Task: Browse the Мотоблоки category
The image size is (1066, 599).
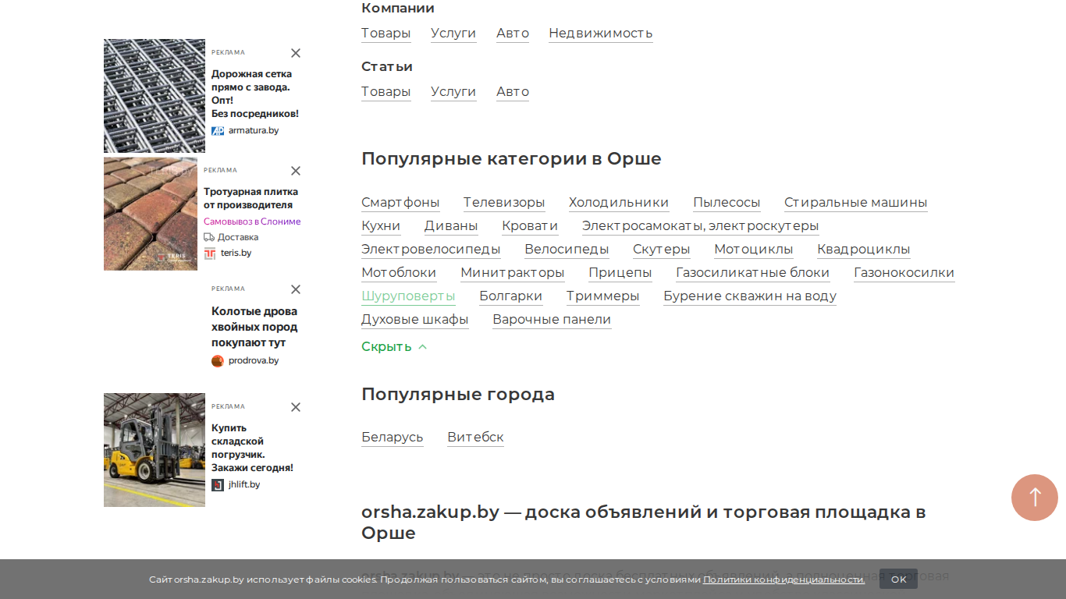Action: click(399, 273)
